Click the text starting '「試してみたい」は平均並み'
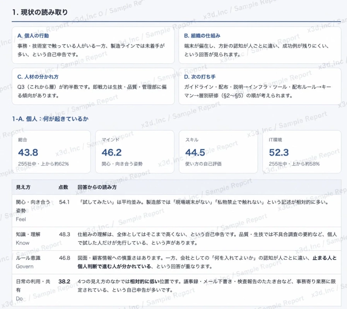Image resolution: width=347 pixels, height=309 pixels. pos(203,202)
